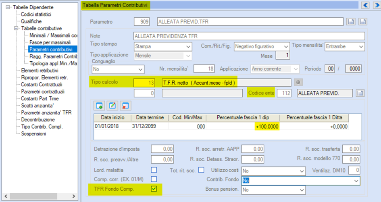
Task: Click Percentuale fascia 1 dip column header
Action: (243, 118)
